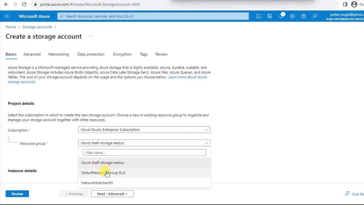Click the Next : Advanced button
The height and width of the screenshot is (205, 364).
point(112,194)
